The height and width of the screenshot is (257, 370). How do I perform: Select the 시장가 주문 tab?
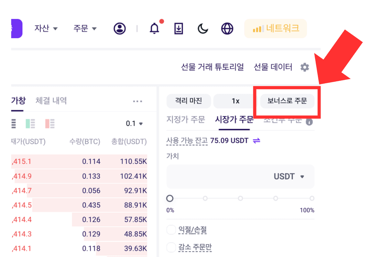pyautogui.click(x=234, y=119)
